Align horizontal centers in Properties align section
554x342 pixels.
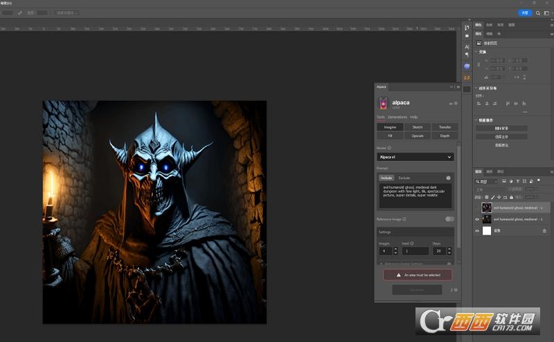(x=487, y=104)
